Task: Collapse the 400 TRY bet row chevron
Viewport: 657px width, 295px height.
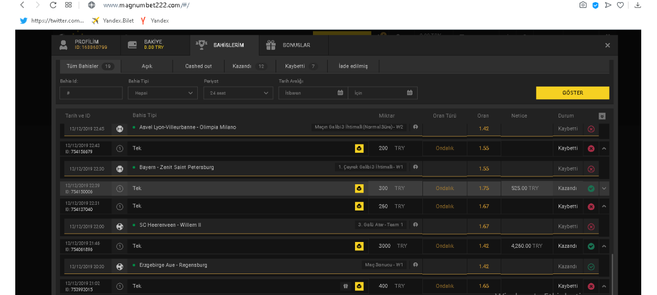Action: click(604, 287)
